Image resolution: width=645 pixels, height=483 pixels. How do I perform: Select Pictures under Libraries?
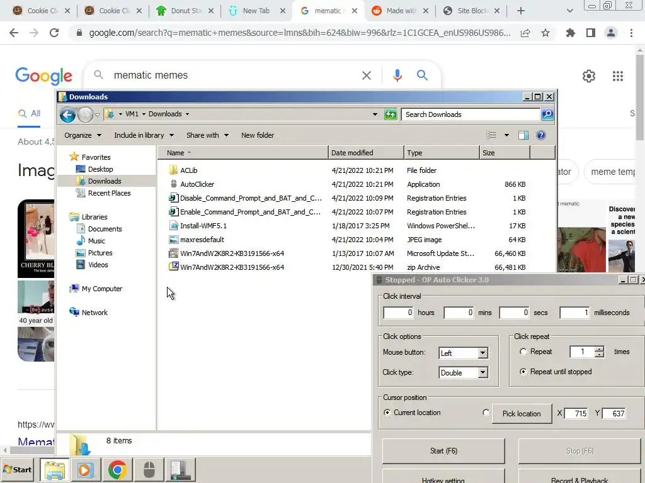pos(100,253)
